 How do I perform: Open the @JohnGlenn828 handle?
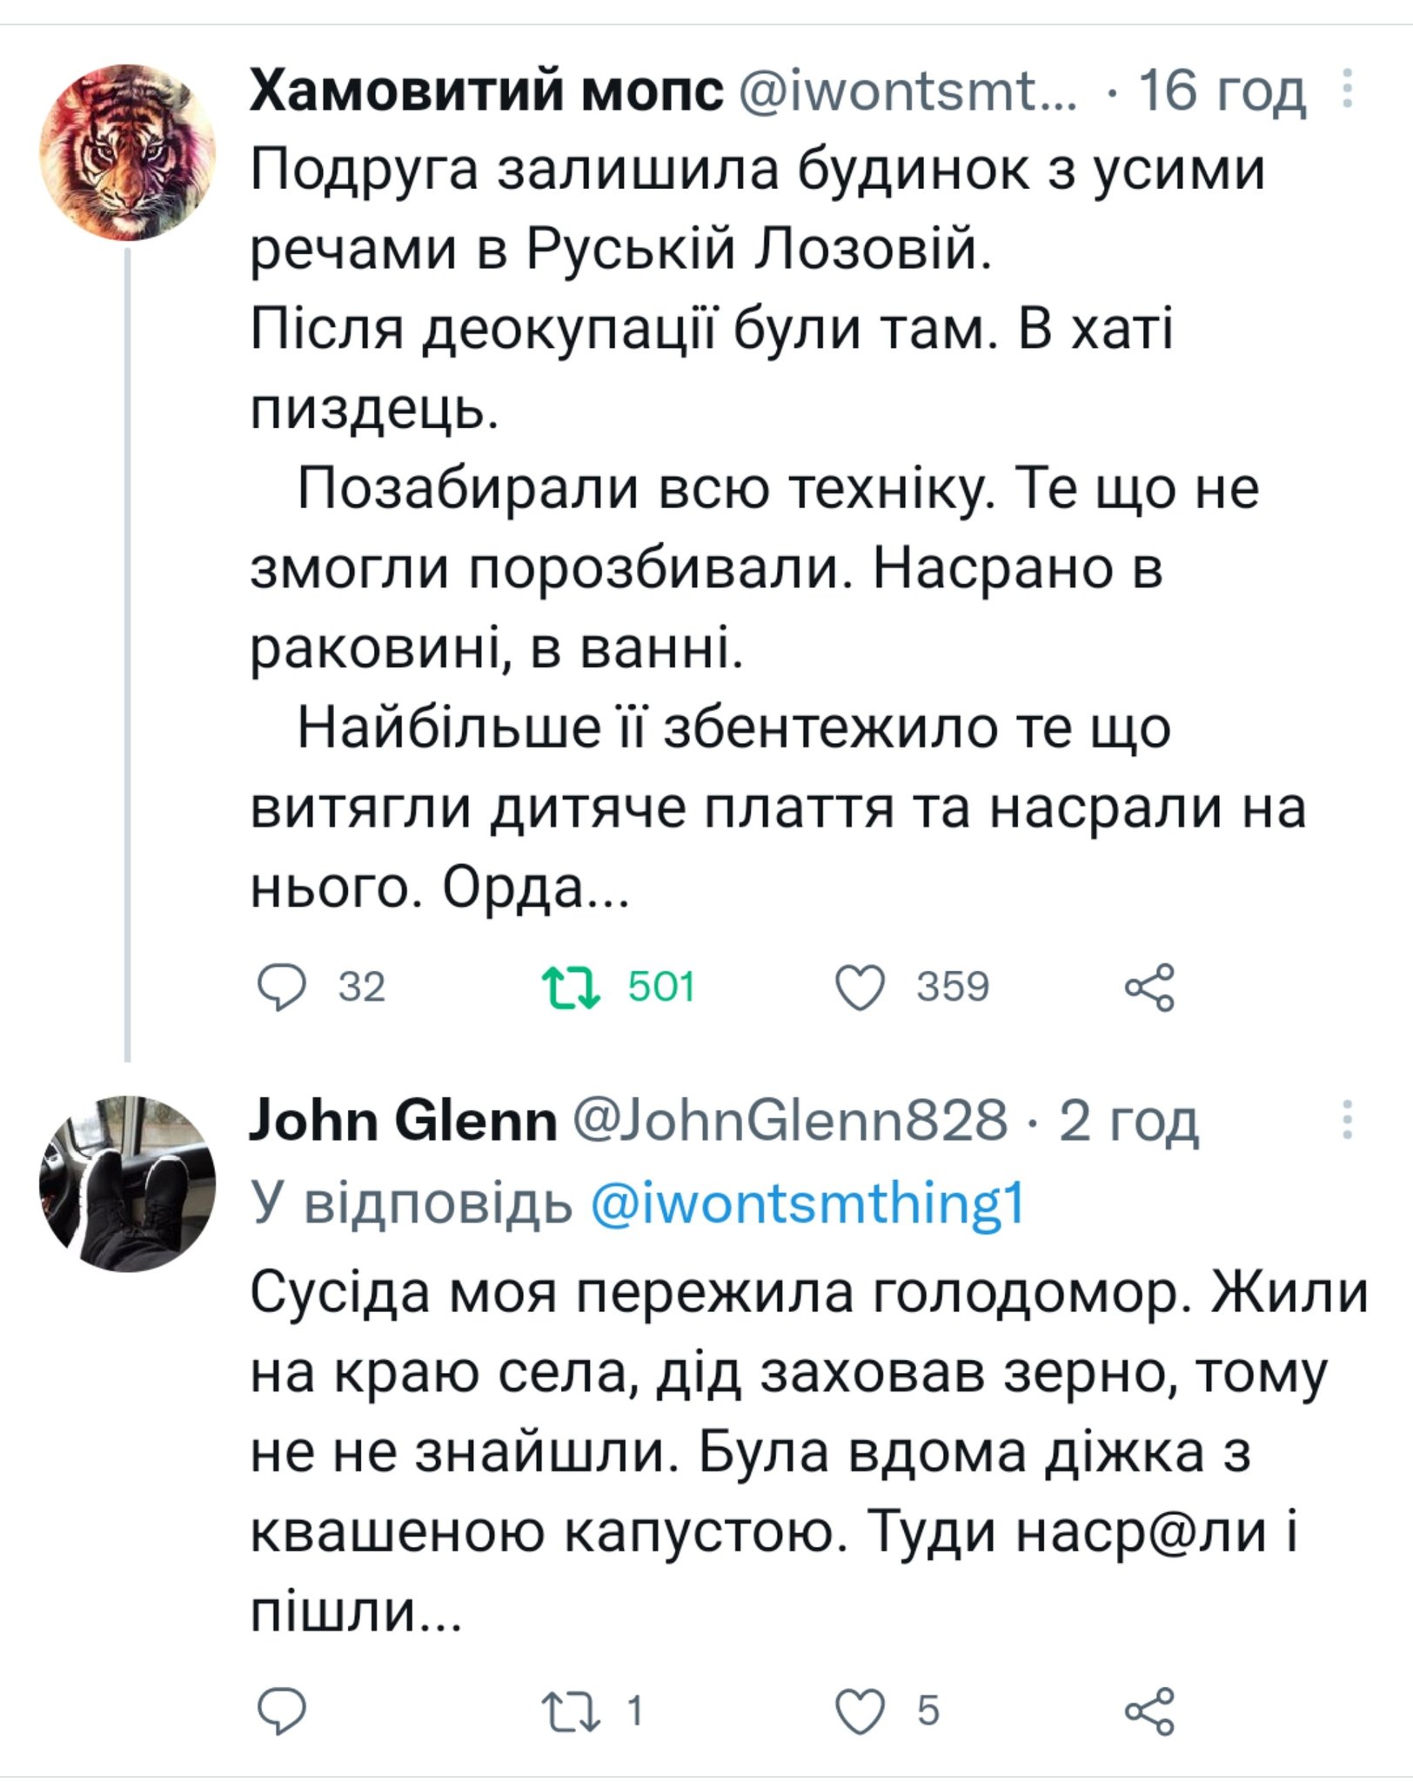coord(789,1121)
